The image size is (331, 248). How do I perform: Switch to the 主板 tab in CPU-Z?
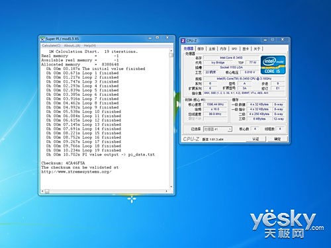coord(212,49)
